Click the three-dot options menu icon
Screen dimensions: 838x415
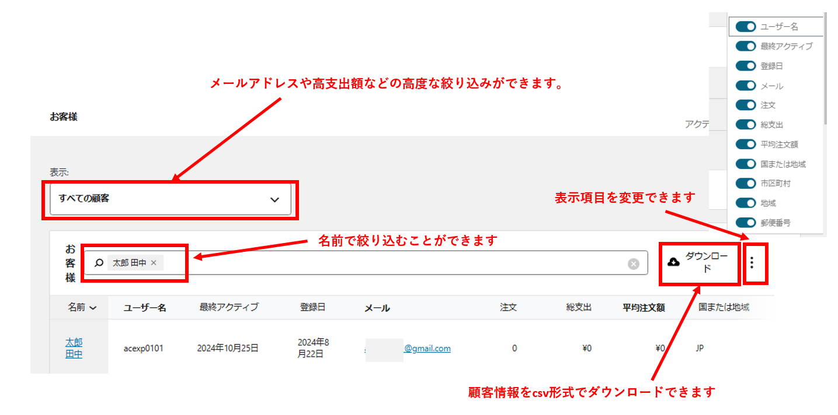[x=752, y=263]
